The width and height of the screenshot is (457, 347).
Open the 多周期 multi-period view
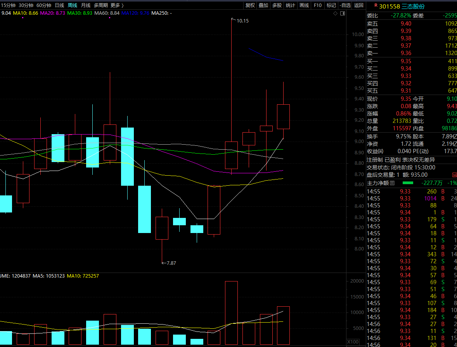pyautogui.click(x=100, y=5)
